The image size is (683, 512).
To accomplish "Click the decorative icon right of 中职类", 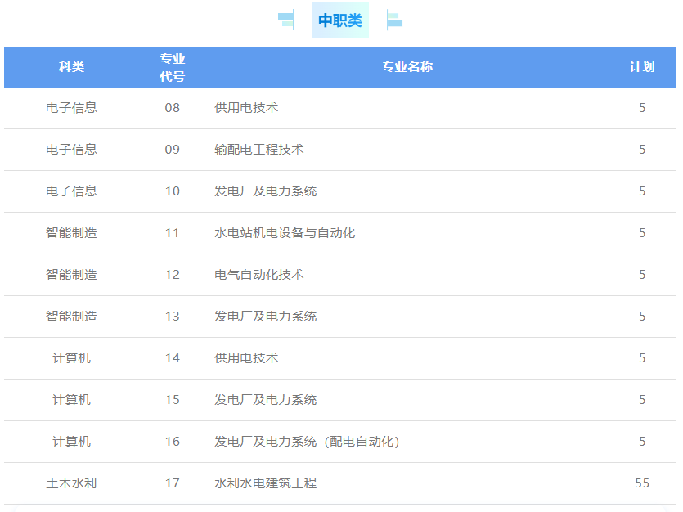I will (x=394, y=20).
